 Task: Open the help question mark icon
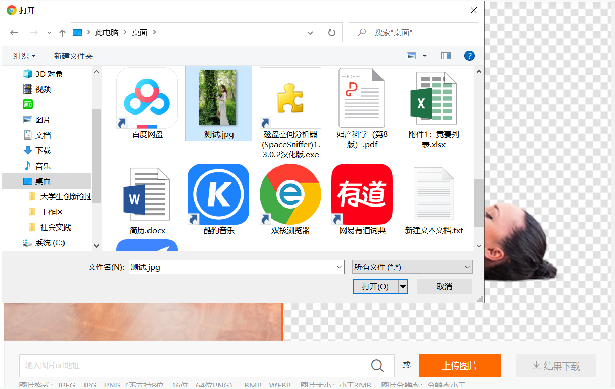tap(469, 56)
